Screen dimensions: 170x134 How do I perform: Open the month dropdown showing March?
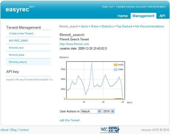tap(91, 111)
